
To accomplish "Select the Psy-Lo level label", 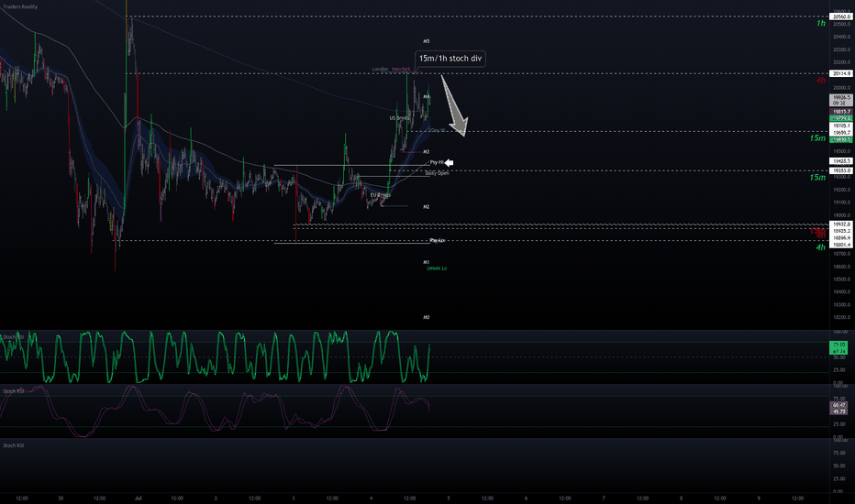I will pyautogui.click(x=437, y=240).
